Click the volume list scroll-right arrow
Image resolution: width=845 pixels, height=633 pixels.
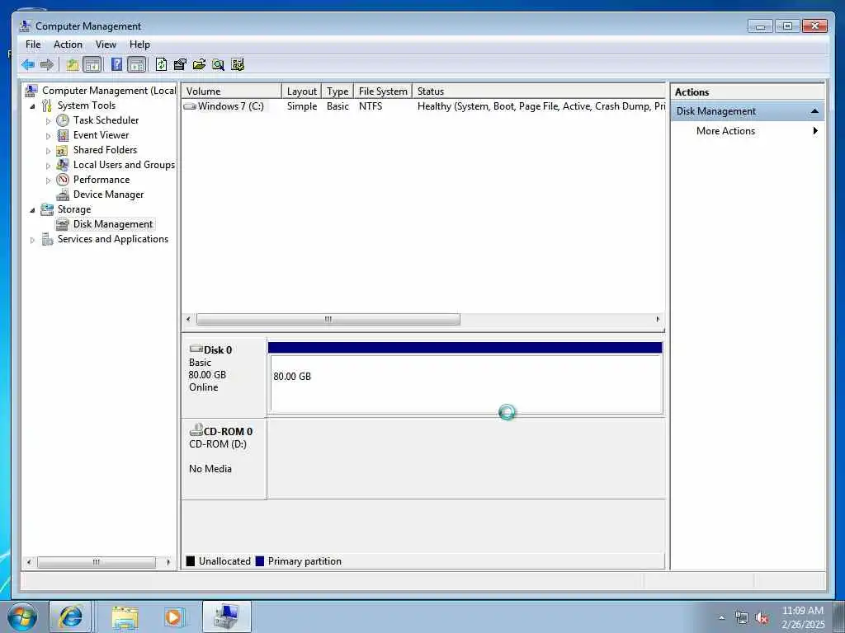click(x=658, y=319)
